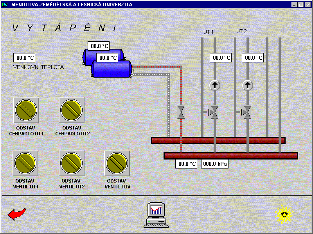
Task: Toggle the ODSTAV VENTIL TUV switch
Action: tap(117, 163)
